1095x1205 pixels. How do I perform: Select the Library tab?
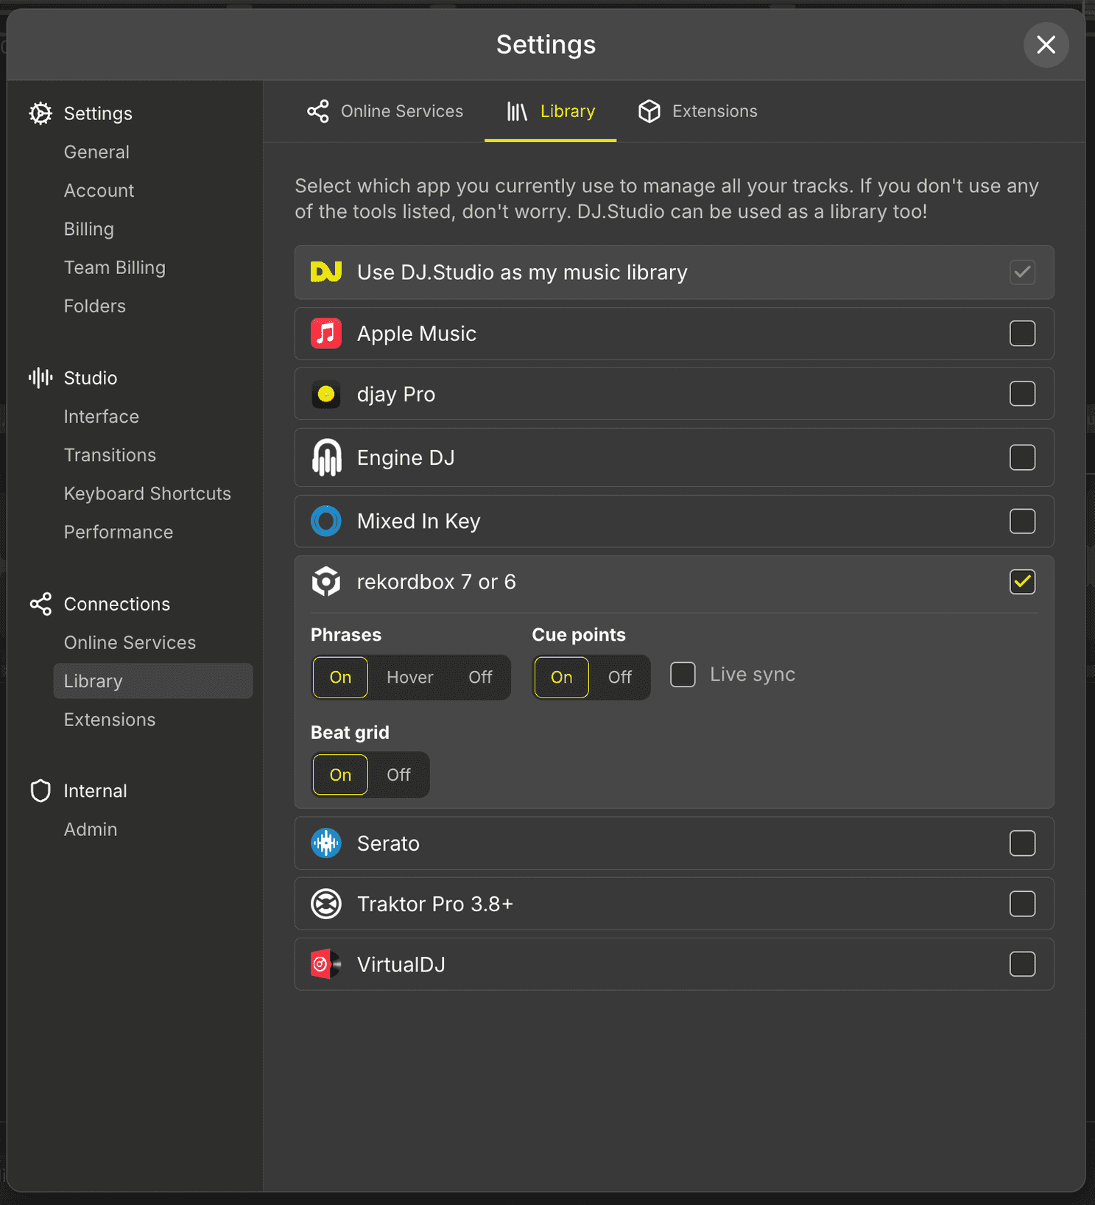[551, 111]
